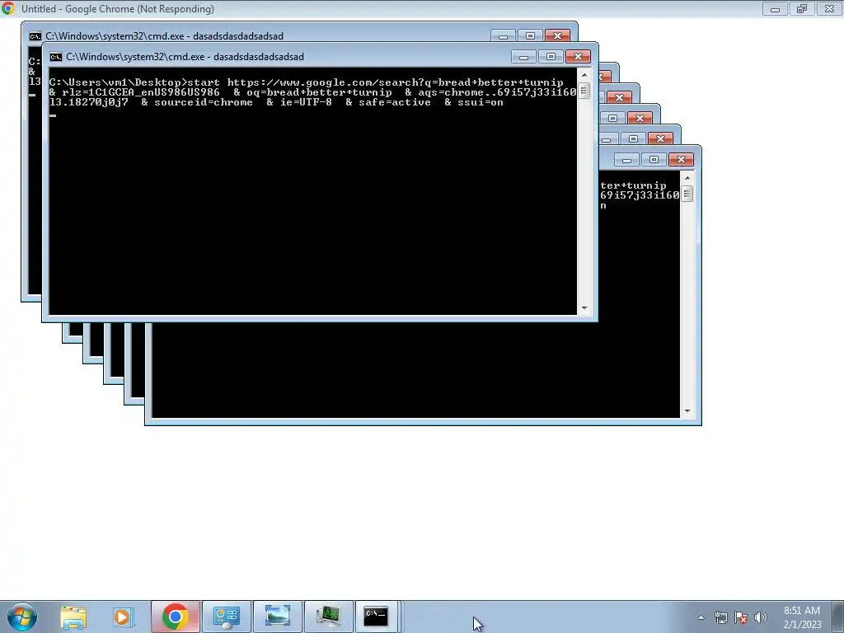This screenshot has height=633, width=844.
Task: Click the 'oq=bread+better+turnip' text
Action: tap(319, 92)
